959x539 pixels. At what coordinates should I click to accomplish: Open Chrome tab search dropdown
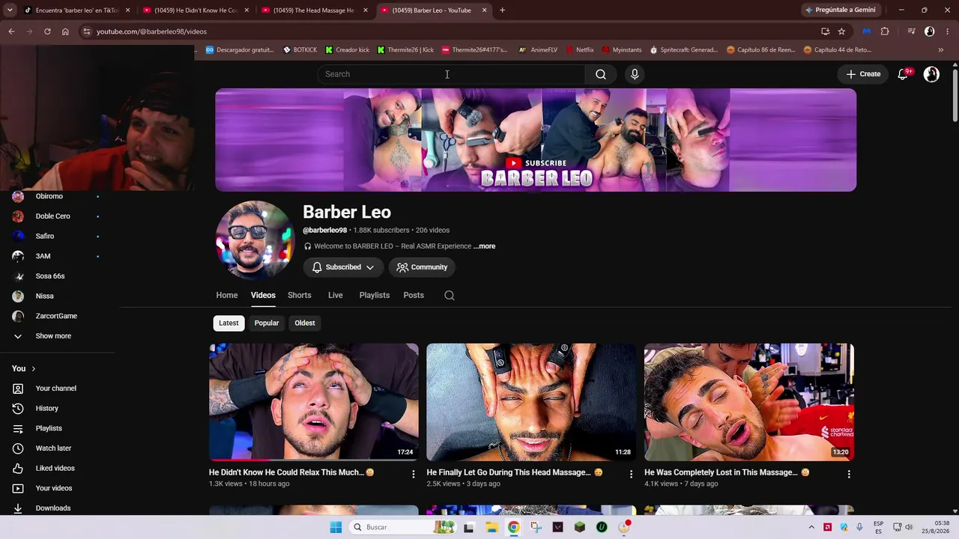[x=10, y=10]
